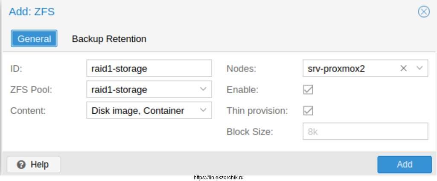Open the Backup Retention tab
This screenshot has height=181, width=437.
tap(109, 39)
